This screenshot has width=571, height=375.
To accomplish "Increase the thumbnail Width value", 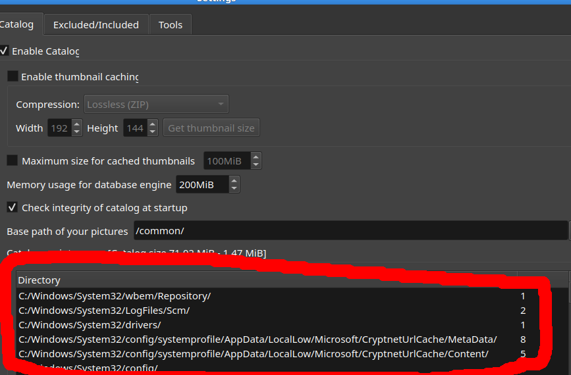I will pos(77,124).
